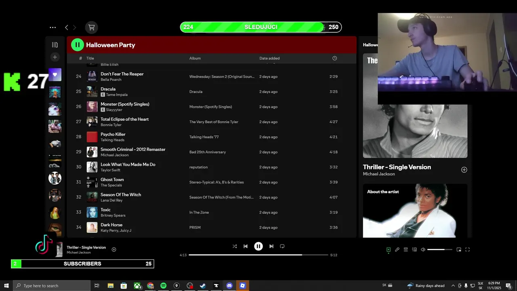Mute with the speaker volume icon
The image size is (517, 291).
tap(423, 250)
